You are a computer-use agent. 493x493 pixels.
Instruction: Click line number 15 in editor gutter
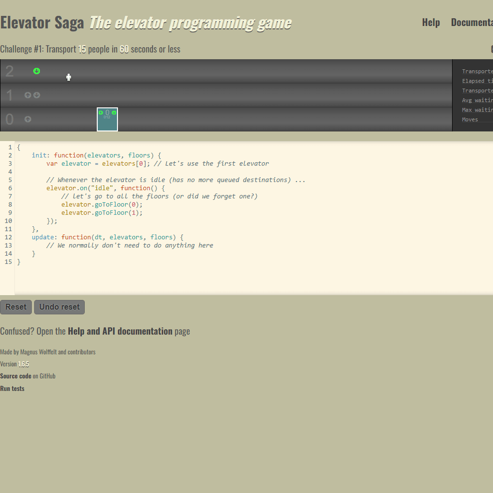pyautogui.click(x=8, y=261)
